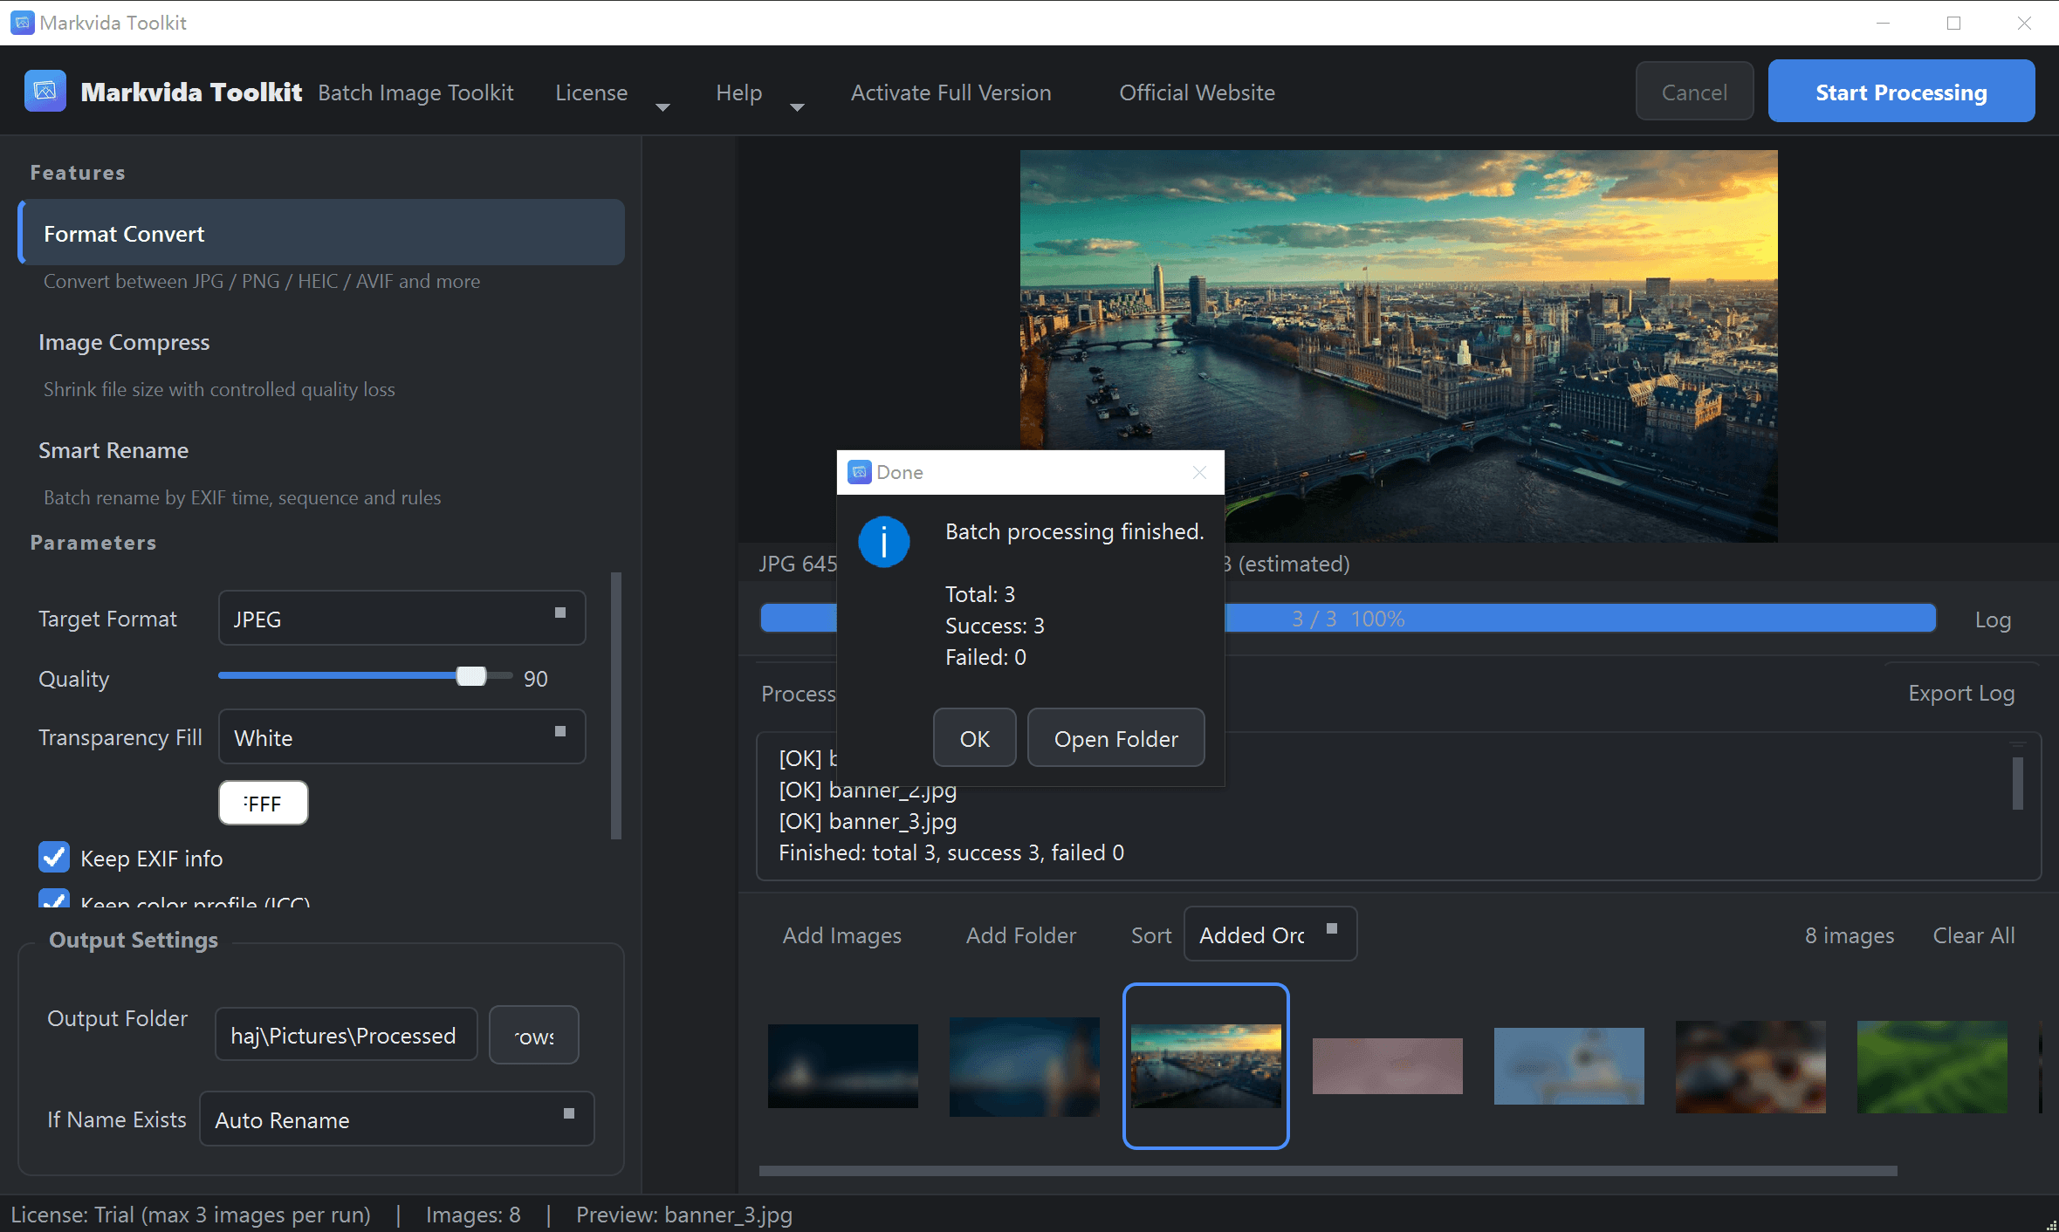Expand the License menu arrow

click(662, 106)
